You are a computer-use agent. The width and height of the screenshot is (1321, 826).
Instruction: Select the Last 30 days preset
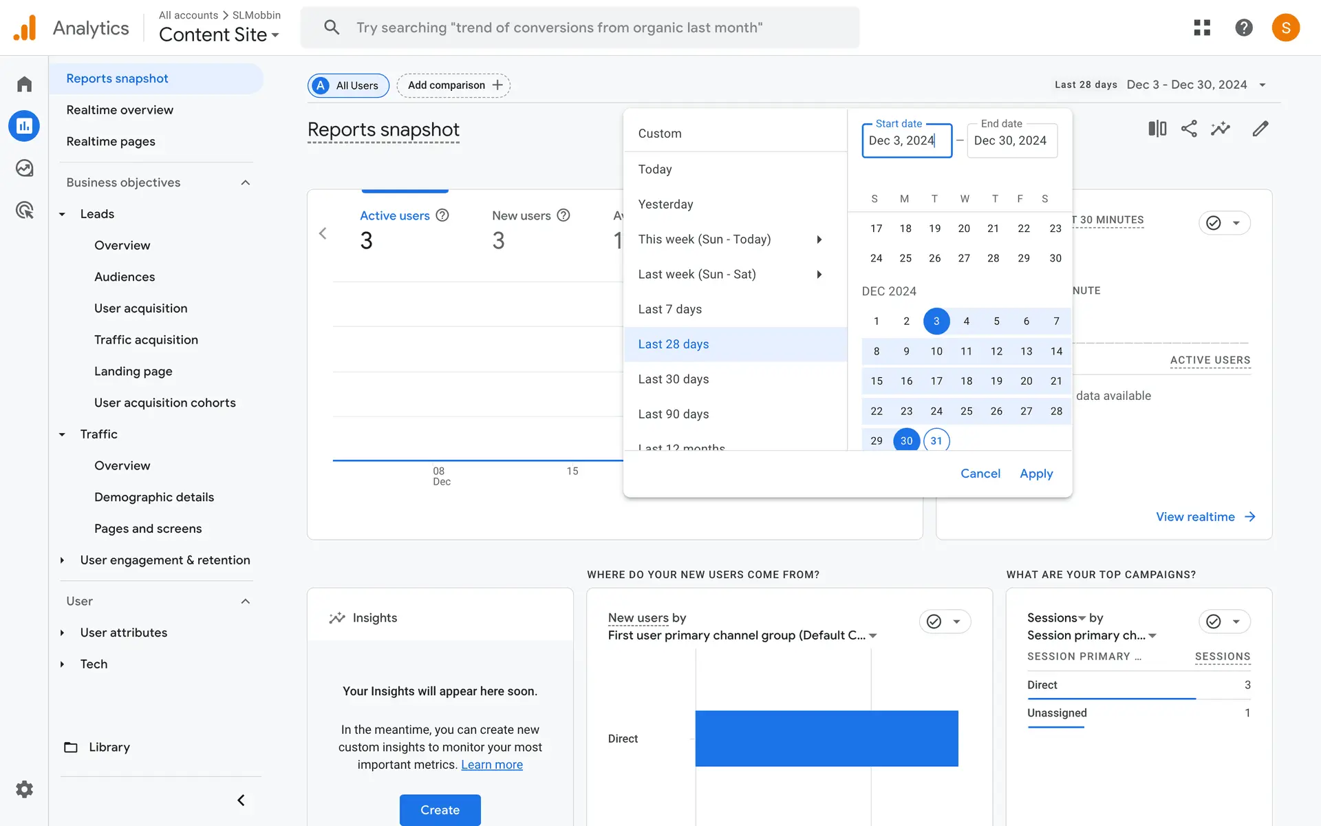pos(673,379)
